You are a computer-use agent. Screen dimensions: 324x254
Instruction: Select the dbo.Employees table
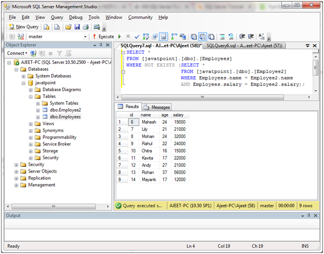(x=65, y=117)
